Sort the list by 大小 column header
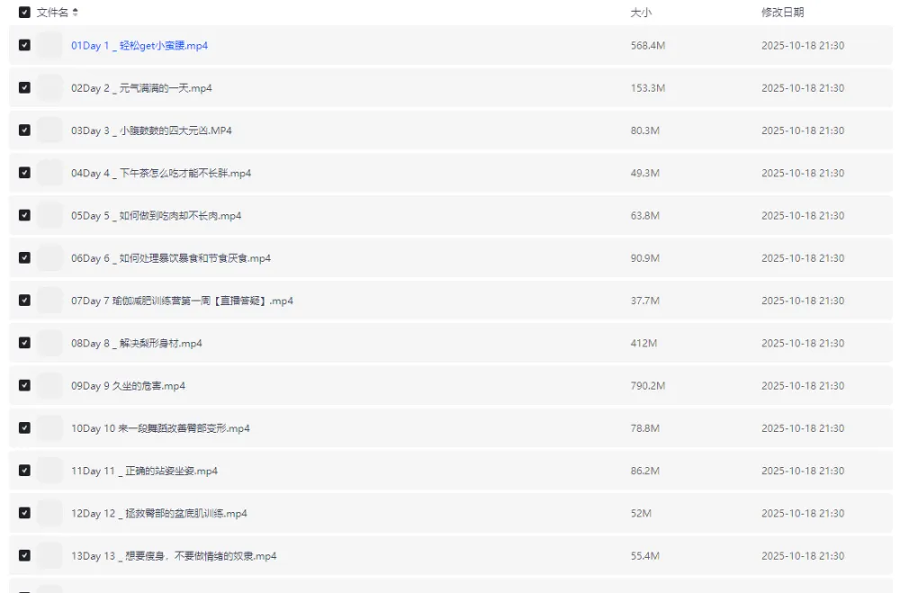The image size is (900, 593). point(641,13)
